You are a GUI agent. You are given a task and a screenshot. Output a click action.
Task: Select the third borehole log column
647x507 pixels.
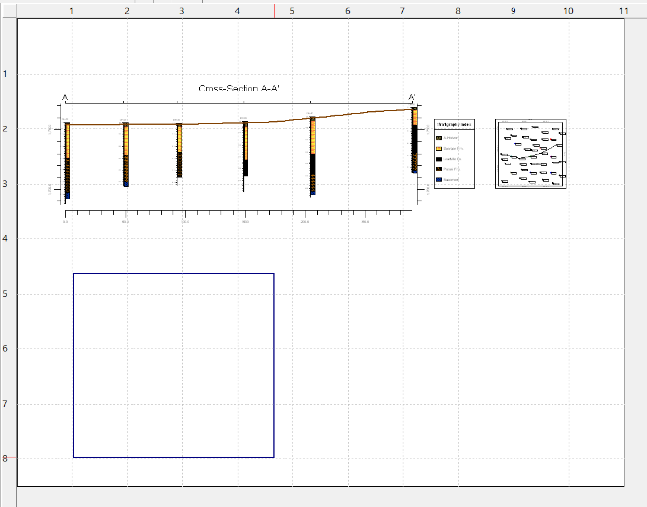point(179,151)
